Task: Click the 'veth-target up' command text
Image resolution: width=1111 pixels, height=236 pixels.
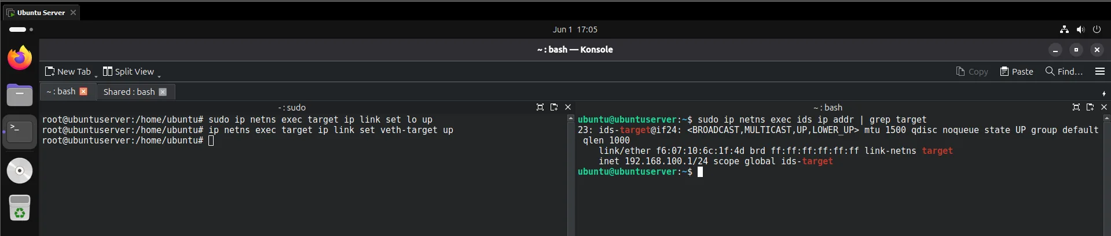Action: [417, 130]
